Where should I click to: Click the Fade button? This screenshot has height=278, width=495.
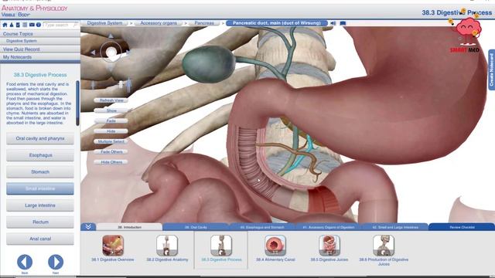pos(111,120)
